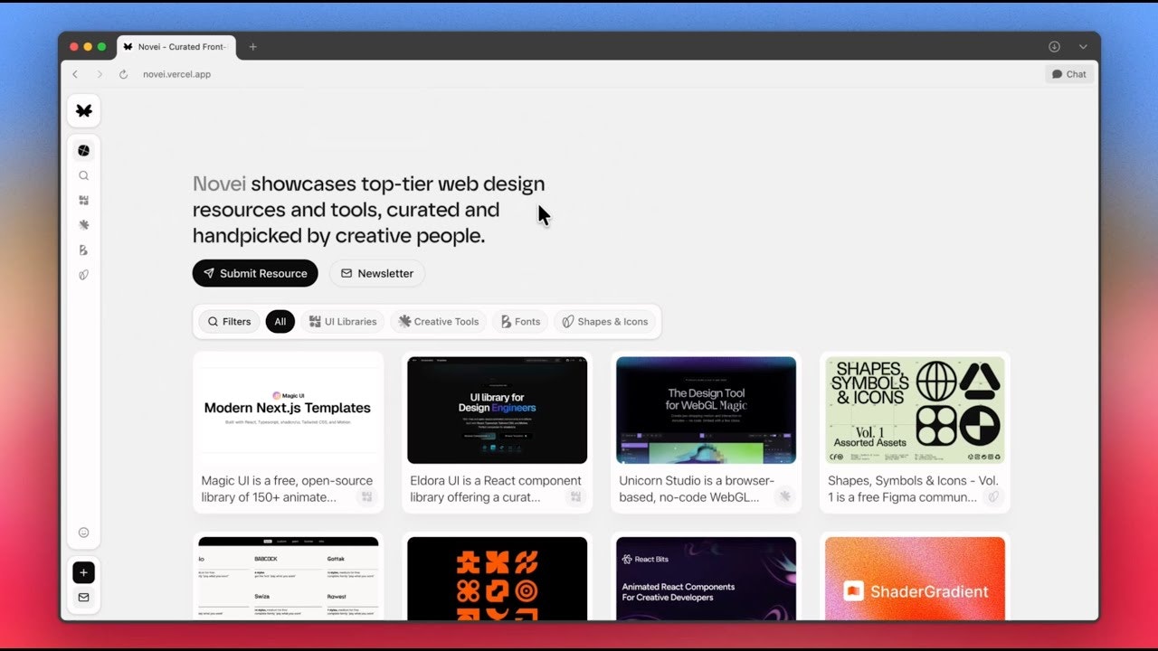Click the novei.vercel.app address bar
Viewport: 1158px width, 651px height.
176,74
